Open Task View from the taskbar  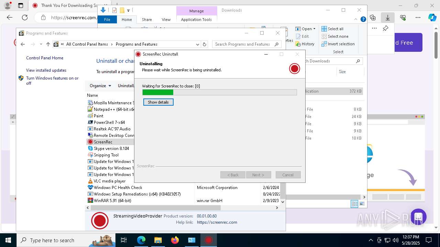[x=124, y=240]
